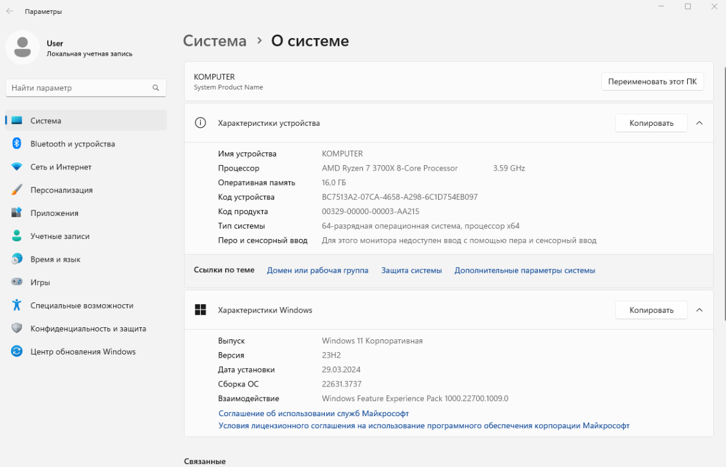Open Приложения settings
Screen dimensions: 726x467
(x=86, y=213)
